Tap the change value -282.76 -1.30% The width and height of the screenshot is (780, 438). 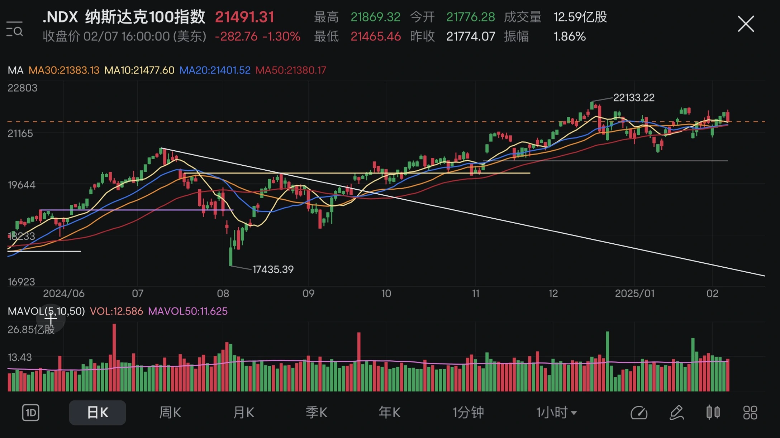pyautogui.click(x=257, y=36)
